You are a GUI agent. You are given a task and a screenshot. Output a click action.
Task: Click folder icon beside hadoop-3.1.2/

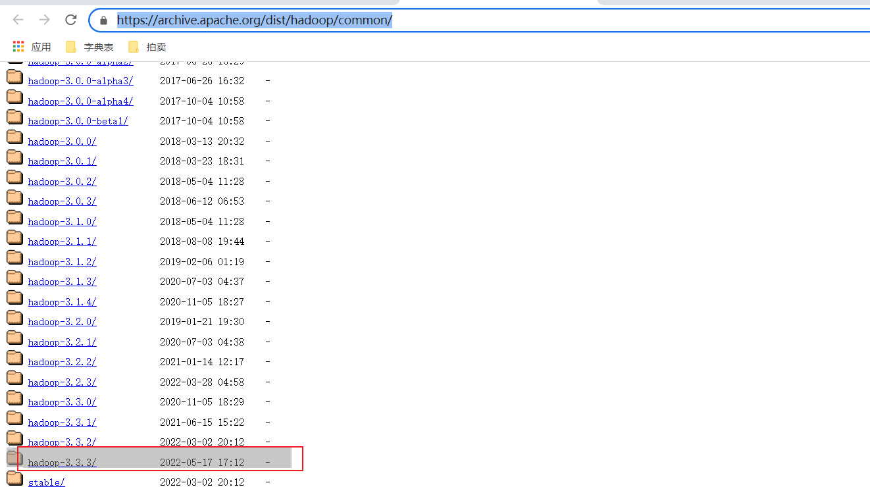14,258
